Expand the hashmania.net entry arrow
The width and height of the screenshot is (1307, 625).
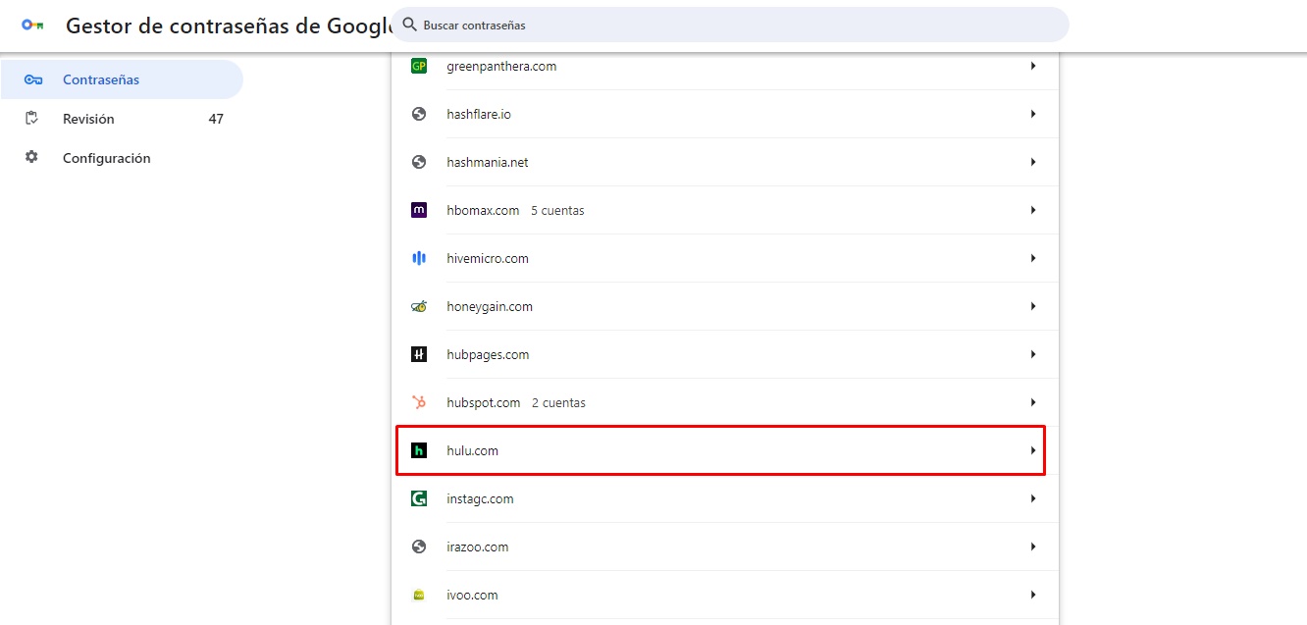click(x=1033, y=162)
